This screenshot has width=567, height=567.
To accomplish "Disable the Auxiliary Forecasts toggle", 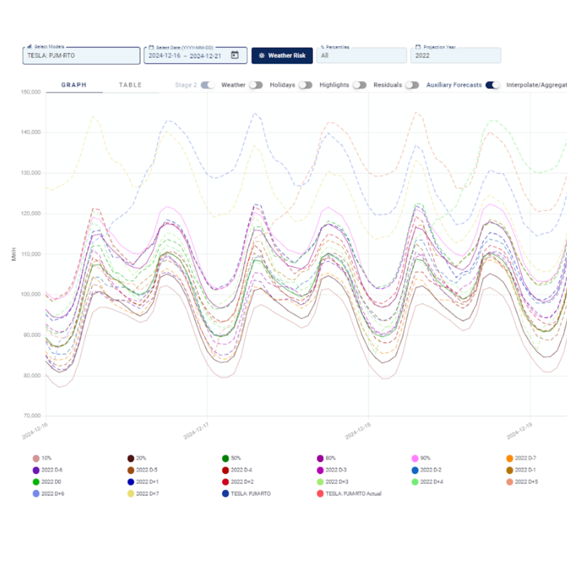I will coord(491,85).
